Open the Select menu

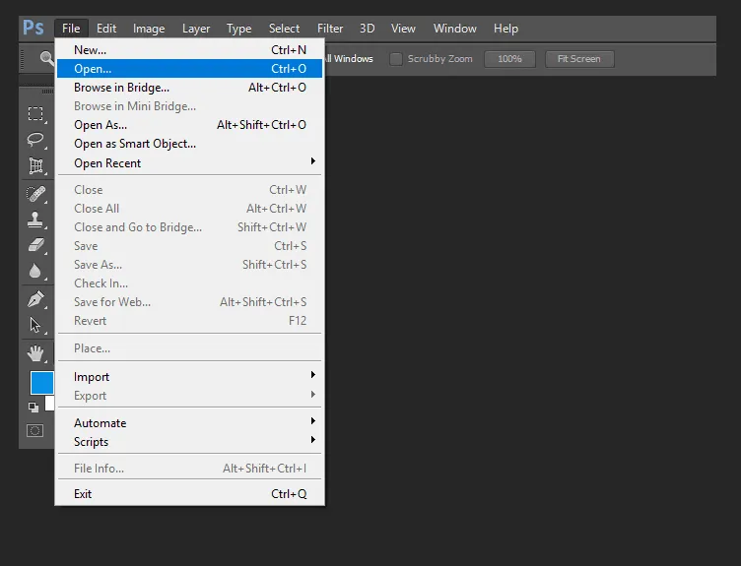[x=284, y=29]
